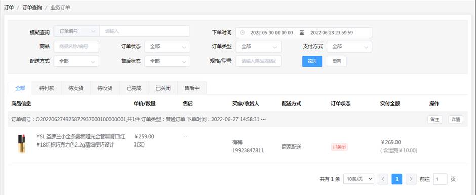Image resolution: width=476 pixels, height=195 pixels.
Task: Click start date 2022-05-30 00:00:00
Action: 271,33
